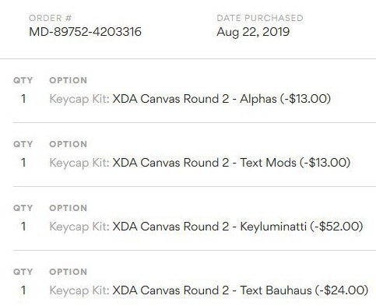Click the Text Mods price (-$13.00)
Viewport: 376px width, 306px height.
(325, 163)
